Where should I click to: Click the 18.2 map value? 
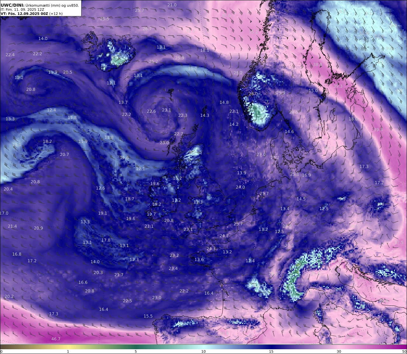pos(47,141)
